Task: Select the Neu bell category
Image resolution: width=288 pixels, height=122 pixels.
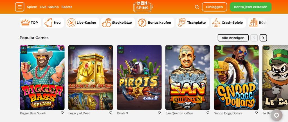Action: click(x=53, y=23)
